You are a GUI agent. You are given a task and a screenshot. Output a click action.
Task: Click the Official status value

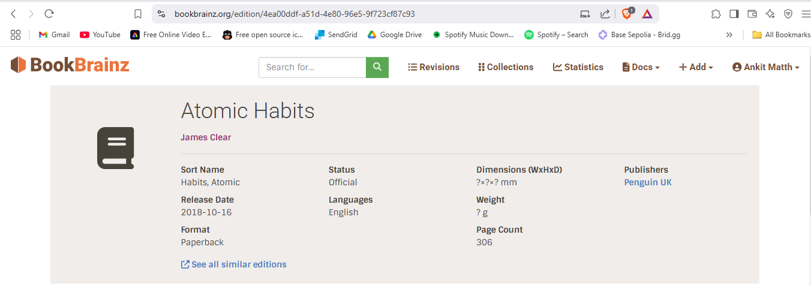(x=343, y=182)
